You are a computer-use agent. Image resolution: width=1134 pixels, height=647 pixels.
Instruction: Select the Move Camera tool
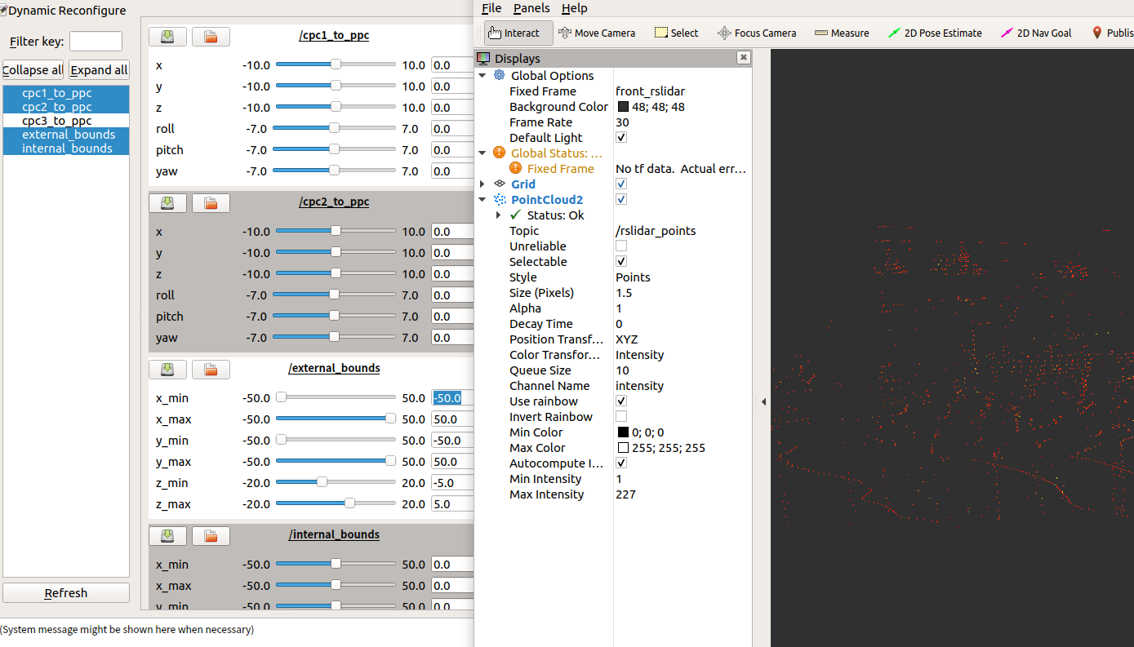tap(597, 33)
